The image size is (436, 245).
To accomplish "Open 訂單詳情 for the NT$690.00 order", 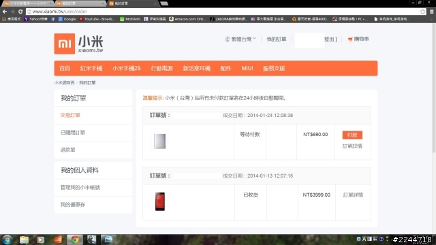I will point(352,146).
